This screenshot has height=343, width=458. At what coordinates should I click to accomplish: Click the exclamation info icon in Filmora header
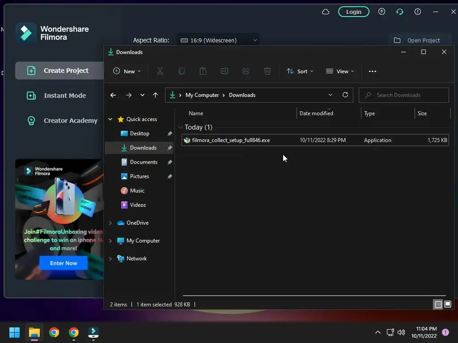pyautogui.click(x=418, y=12)
